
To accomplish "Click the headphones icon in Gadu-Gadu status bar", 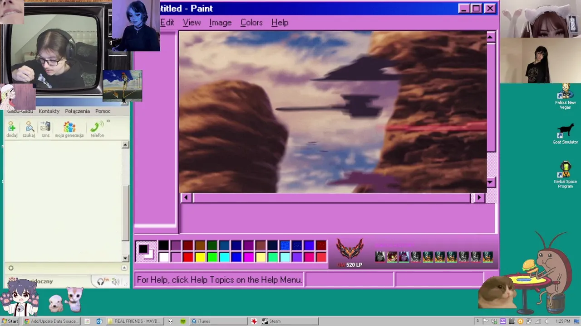I will click(101, 282).
